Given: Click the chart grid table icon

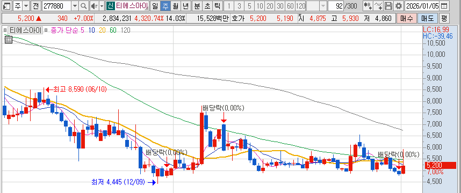Looking at the screenshot, I should tap(9, 40).
